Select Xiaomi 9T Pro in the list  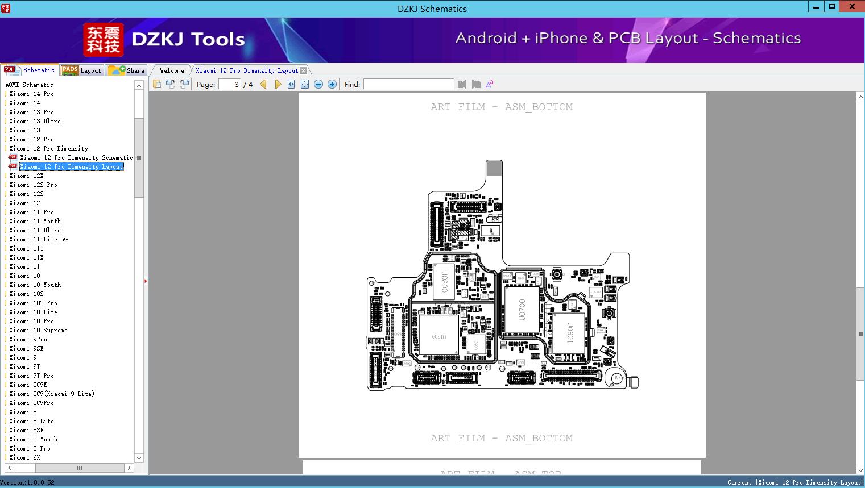(31, 376)
